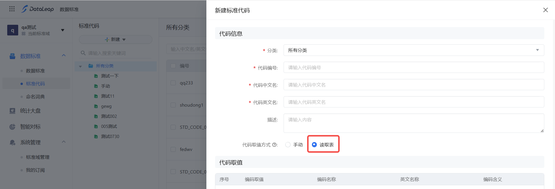Click the qa测试 domain avatar

(12, 30)
